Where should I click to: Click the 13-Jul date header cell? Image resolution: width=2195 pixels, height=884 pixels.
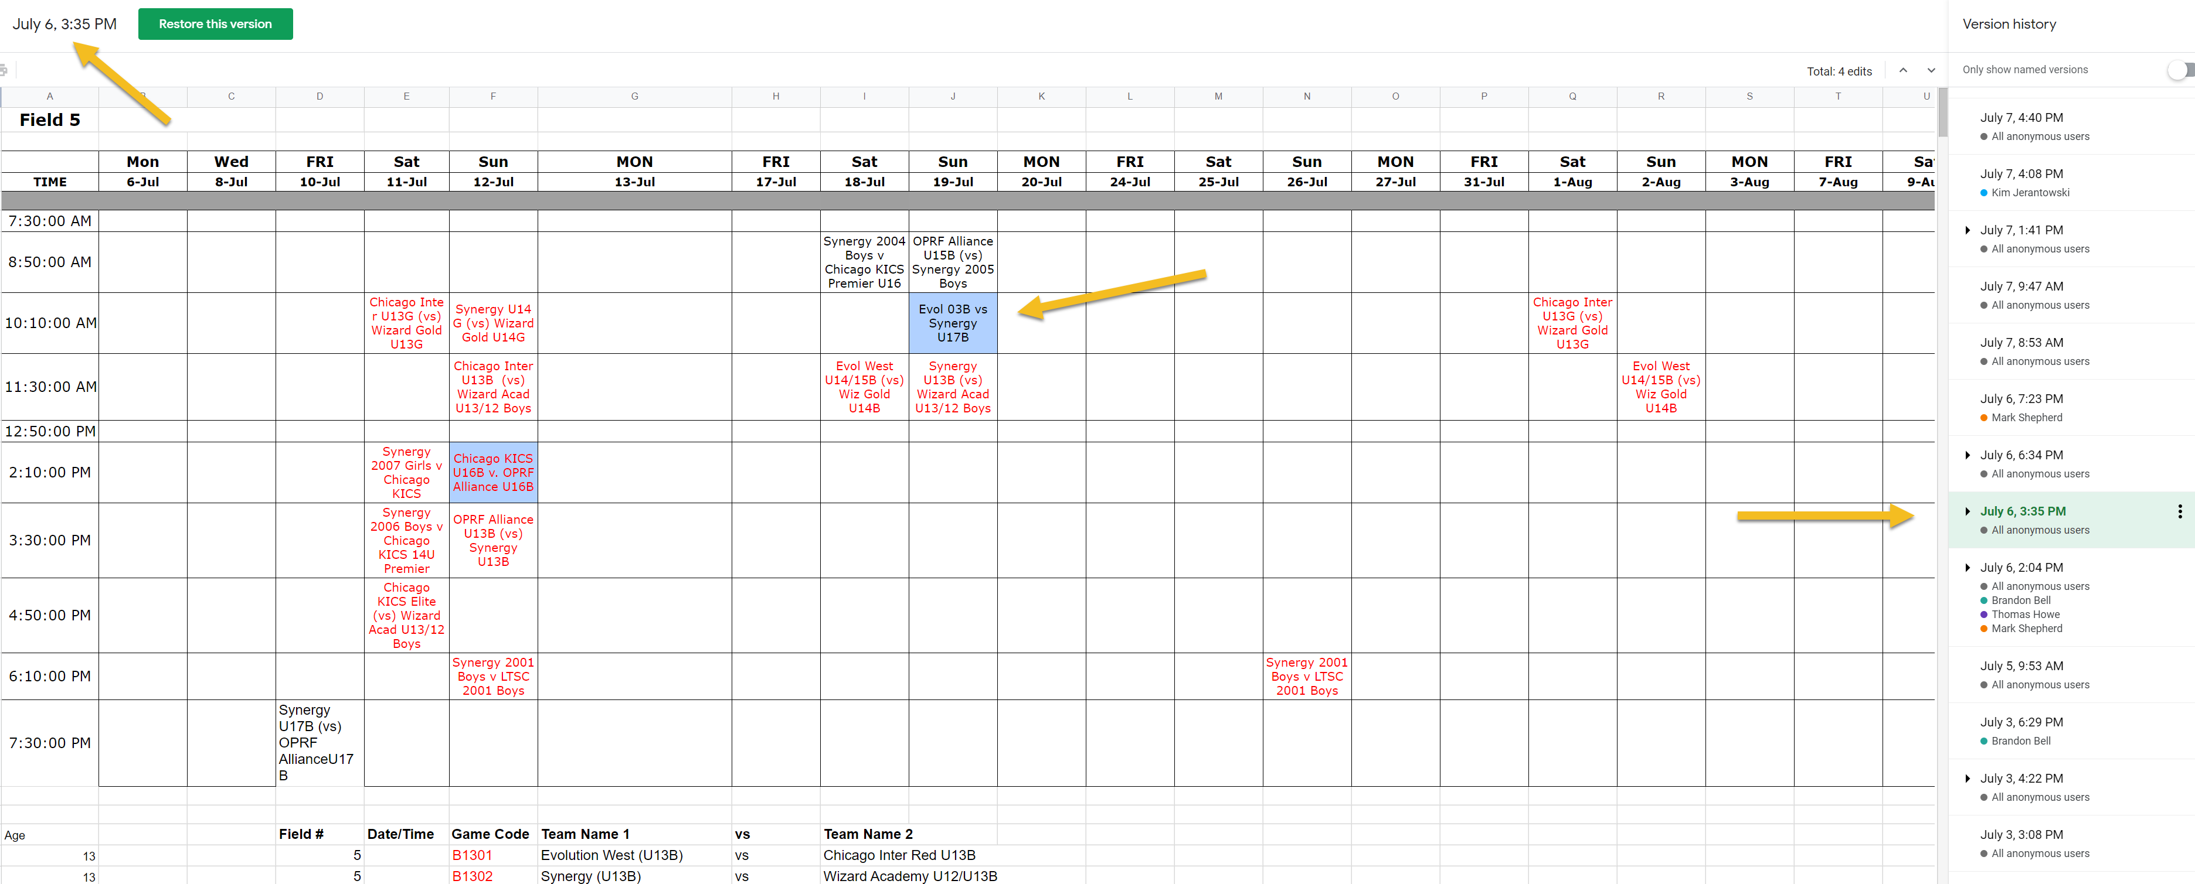pos(634,182)
